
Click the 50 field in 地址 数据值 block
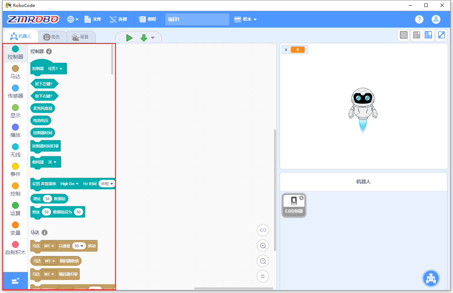(x=48, y=199)
